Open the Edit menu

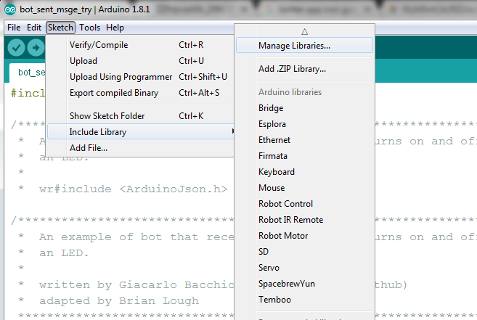pos(34,28)
